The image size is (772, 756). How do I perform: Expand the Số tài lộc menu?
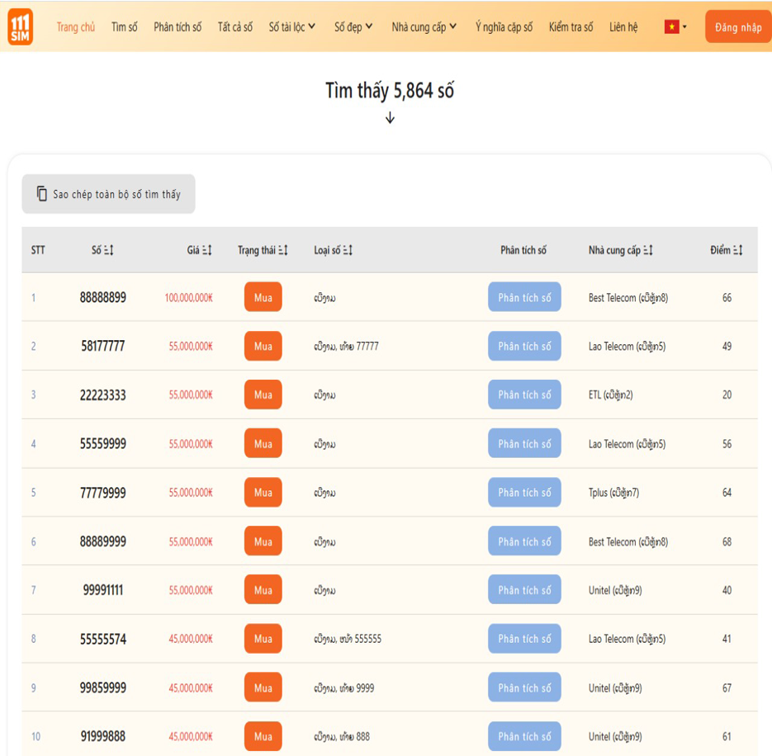[292, 27]
